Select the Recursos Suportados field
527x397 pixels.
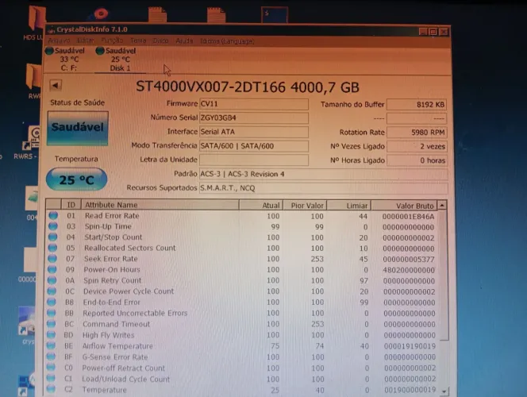(x=323, y=188)
